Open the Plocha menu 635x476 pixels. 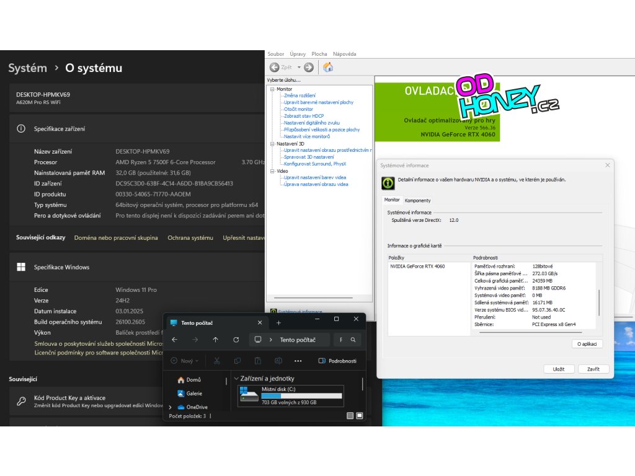[x=319, y=54]
